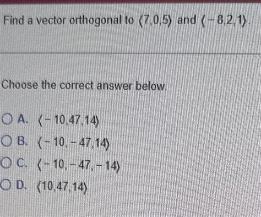Click the horizontal divider below the question
Viewport: 261px width, 217px height.
click(130, 53)
